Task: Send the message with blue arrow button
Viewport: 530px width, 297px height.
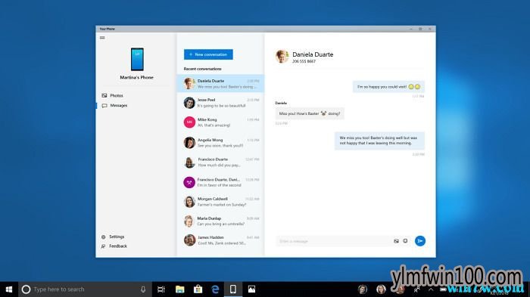Action: click(x=419, y=241)
